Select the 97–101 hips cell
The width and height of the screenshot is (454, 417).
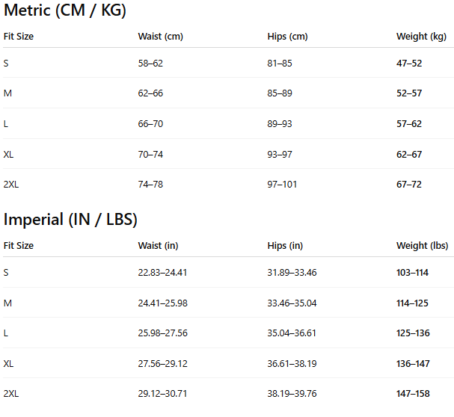282,184
